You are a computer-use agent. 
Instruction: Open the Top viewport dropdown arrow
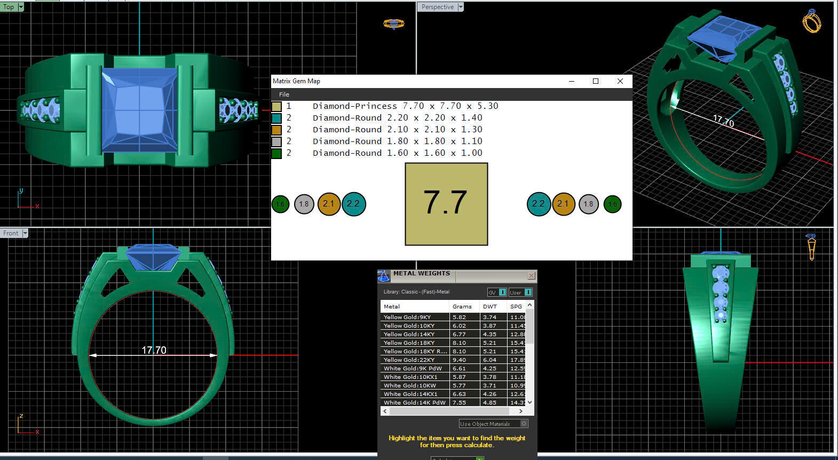21,7
